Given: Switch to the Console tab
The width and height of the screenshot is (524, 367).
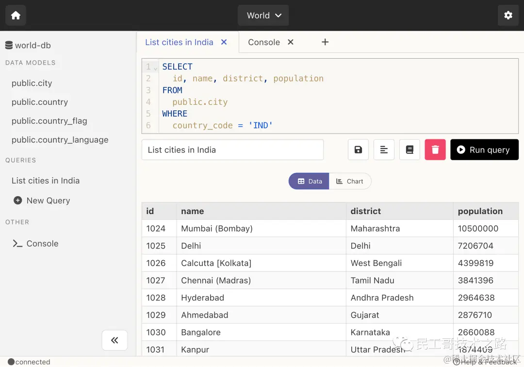Looking at the screenshot, I should (x=264, y=42).
